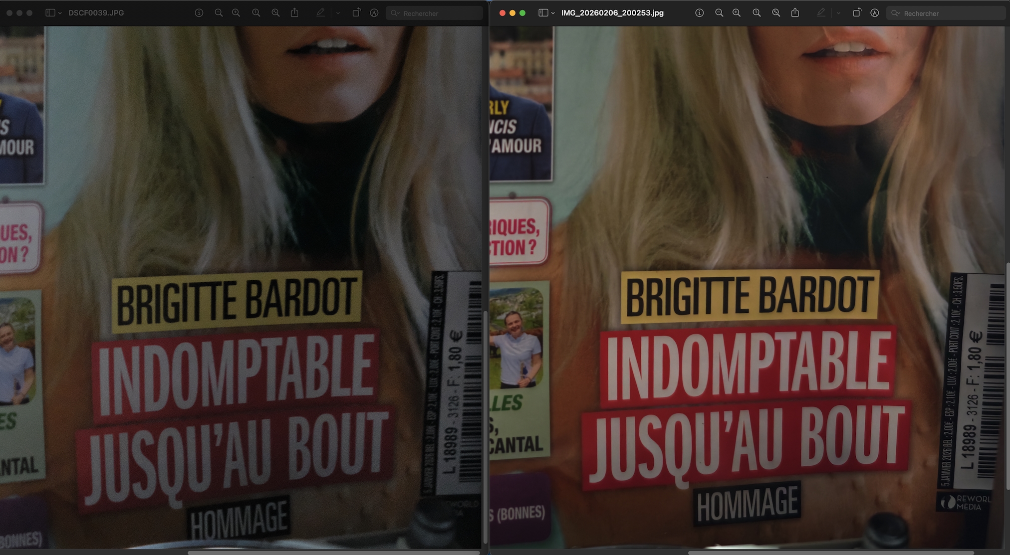This screenshot has height=555, width=1010.
Task: Click horizontal scrollbar of IMG_20260206 window
Action: coord(831,553)
